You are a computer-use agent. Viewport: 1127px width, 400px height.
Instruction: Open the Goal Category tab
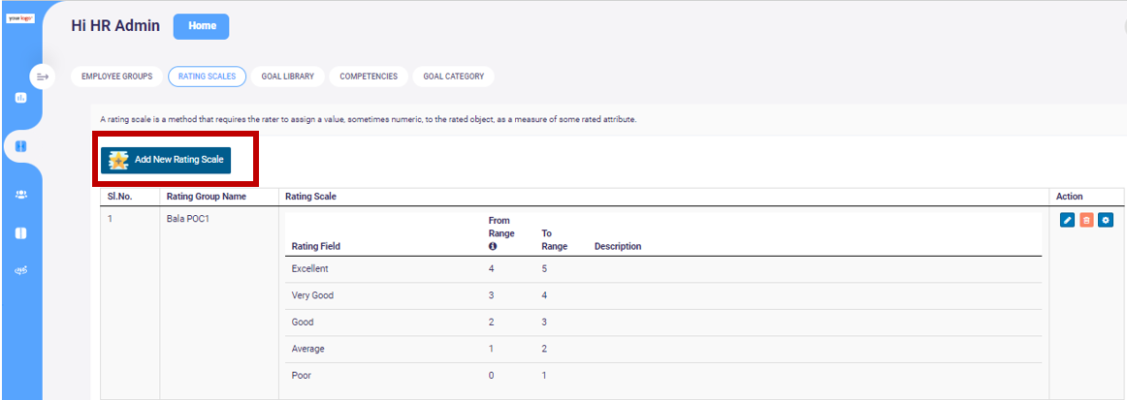pos(454,77)
